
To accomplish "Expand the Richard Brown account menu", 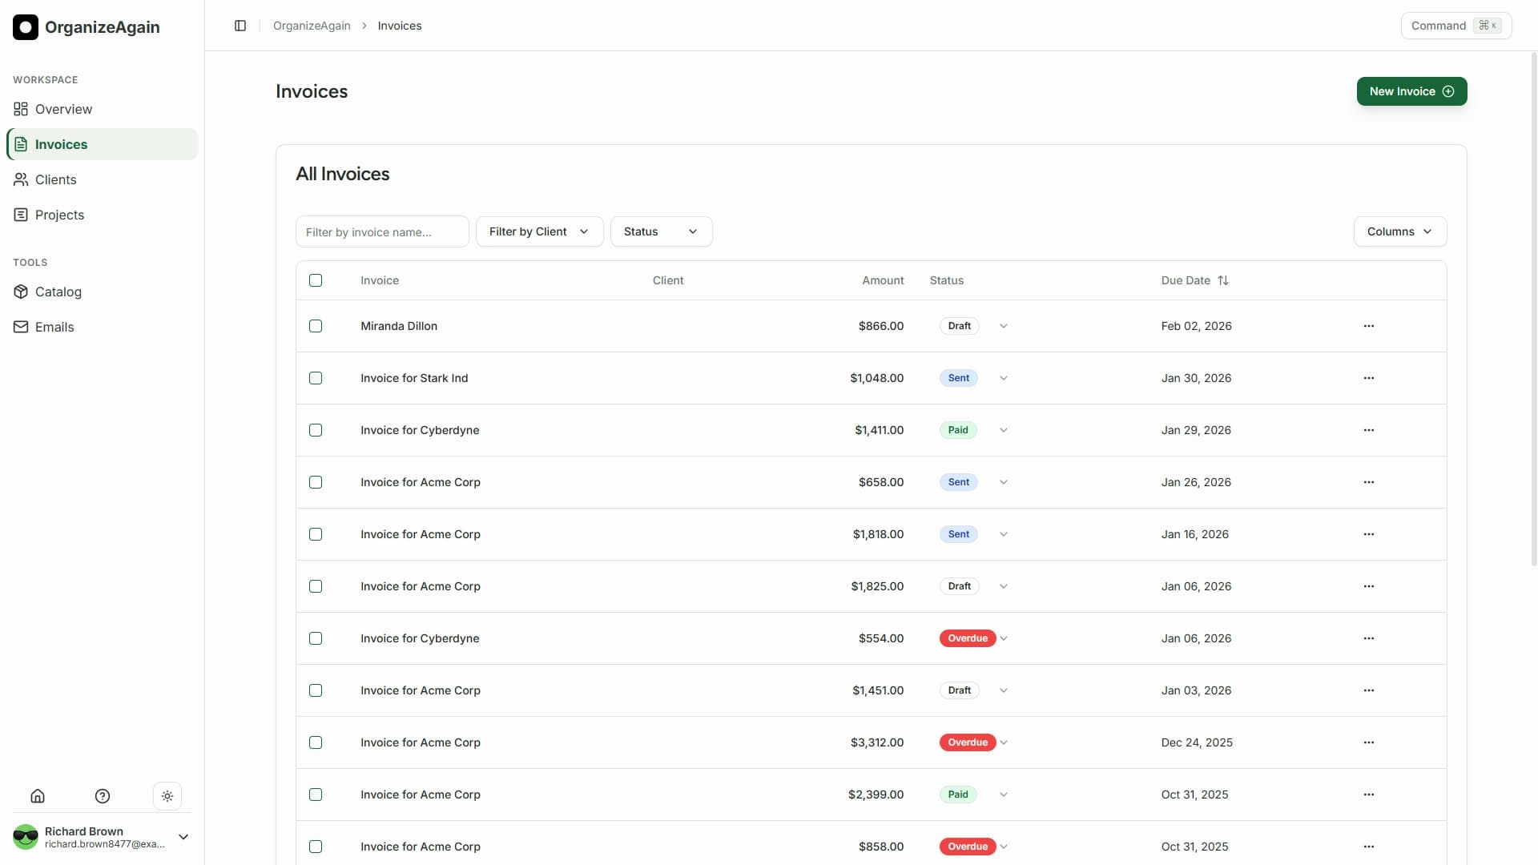I will coord(183,836).
